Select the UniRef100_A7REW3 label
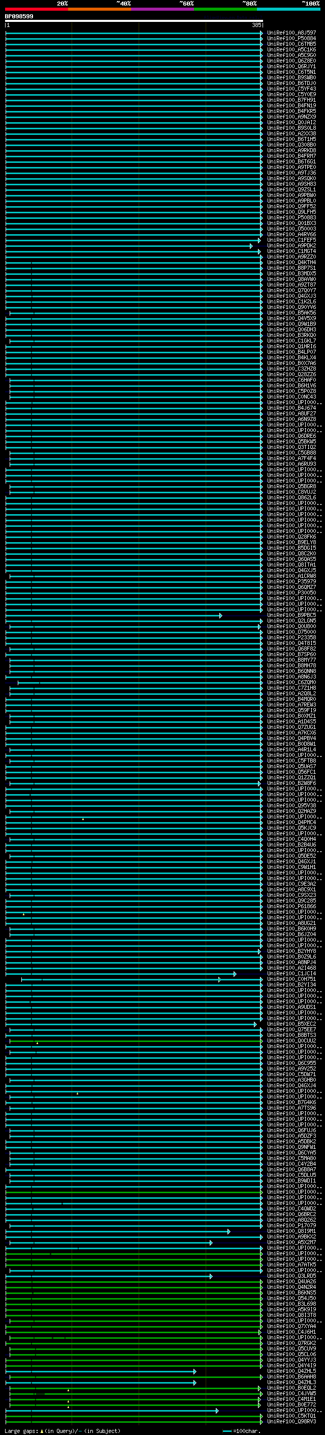This screenshot has width=325, height=1435. 291,705
